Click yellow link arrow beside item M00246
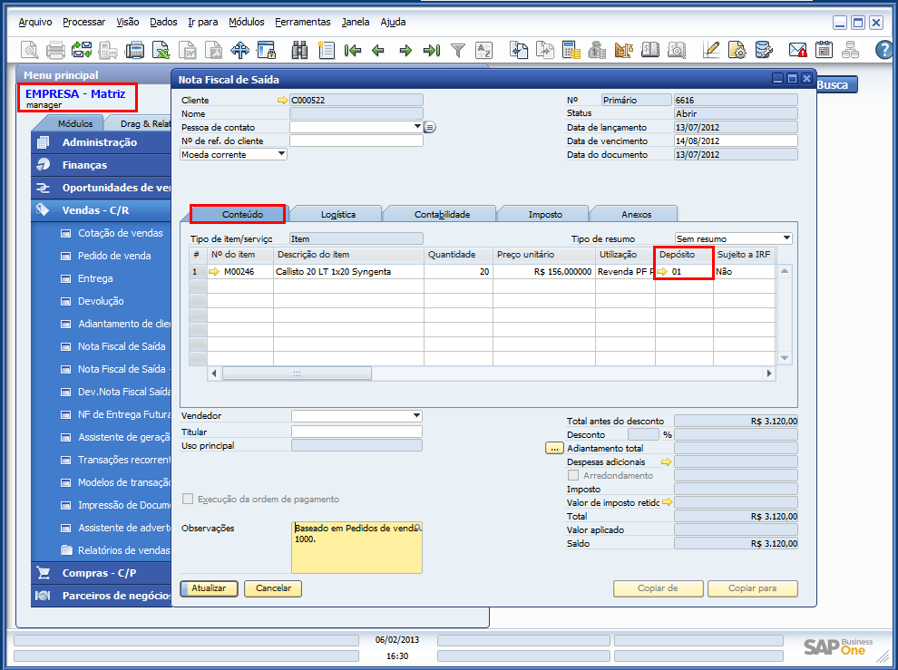 point(214,271)
